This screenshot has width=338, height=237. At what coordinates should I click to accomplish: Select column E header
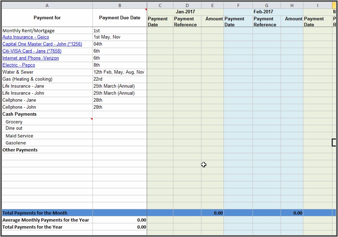(x=212, y=5)
